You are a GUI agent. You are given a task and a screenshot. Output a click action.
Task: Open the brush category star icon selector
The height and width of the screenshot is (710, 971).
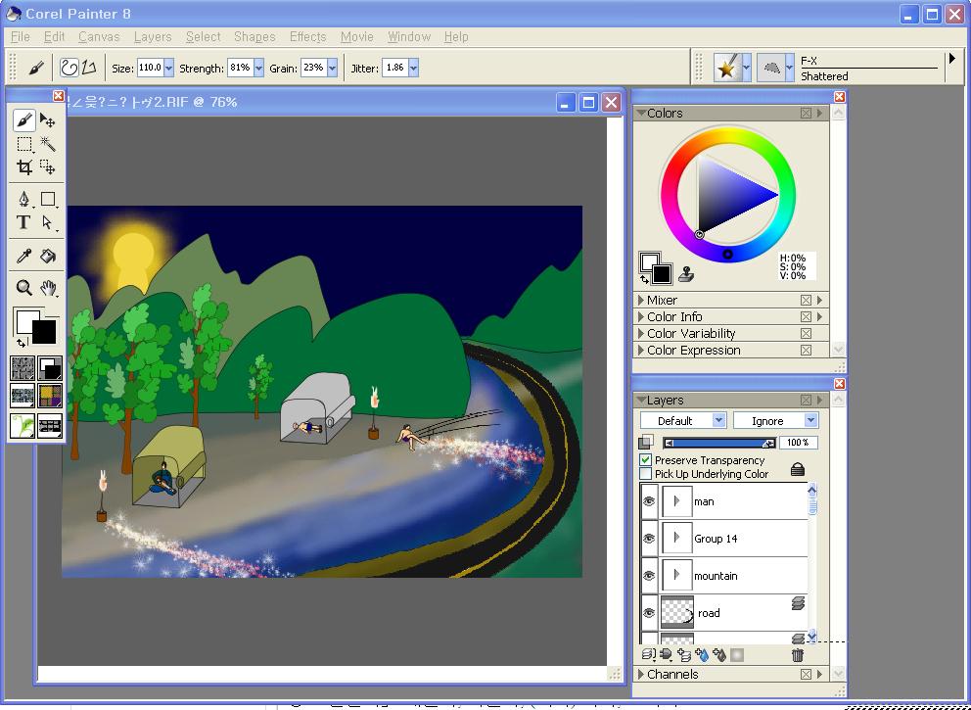(x=725, y=68)
